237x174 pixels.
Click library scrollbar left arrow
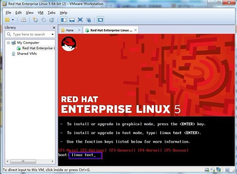pyautogui.click(x=7, y=161)
